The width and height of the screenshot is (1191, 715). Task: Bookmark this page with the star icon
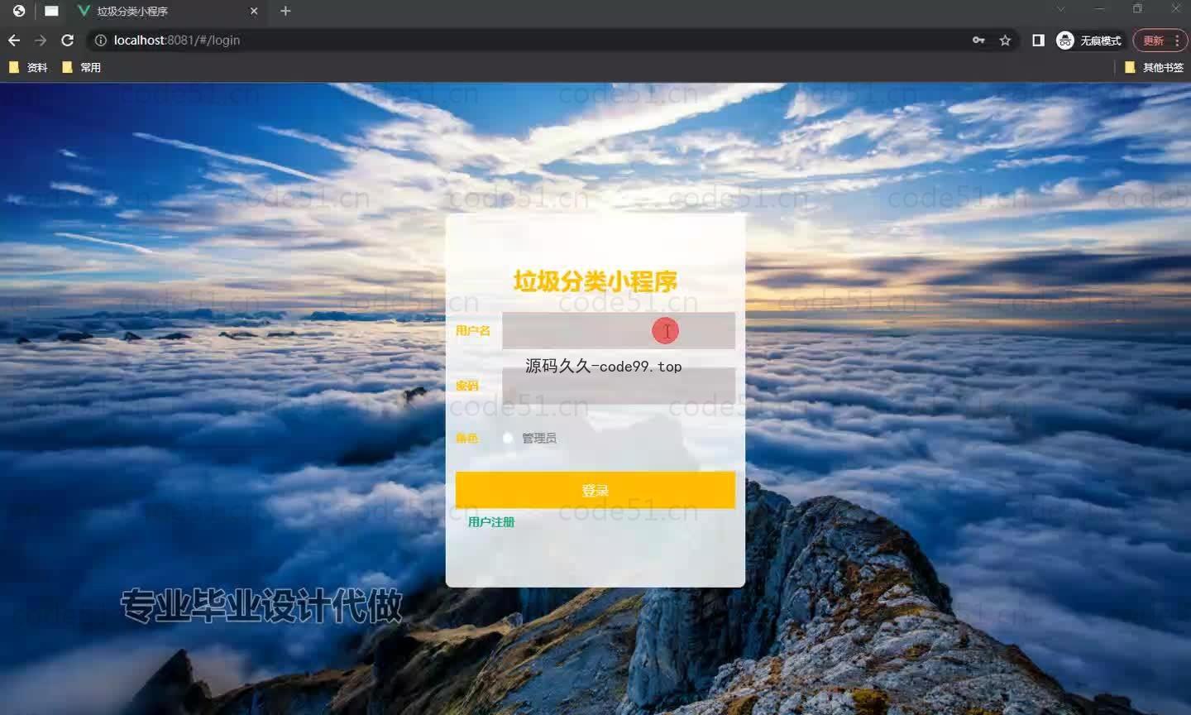point(1005,41)
